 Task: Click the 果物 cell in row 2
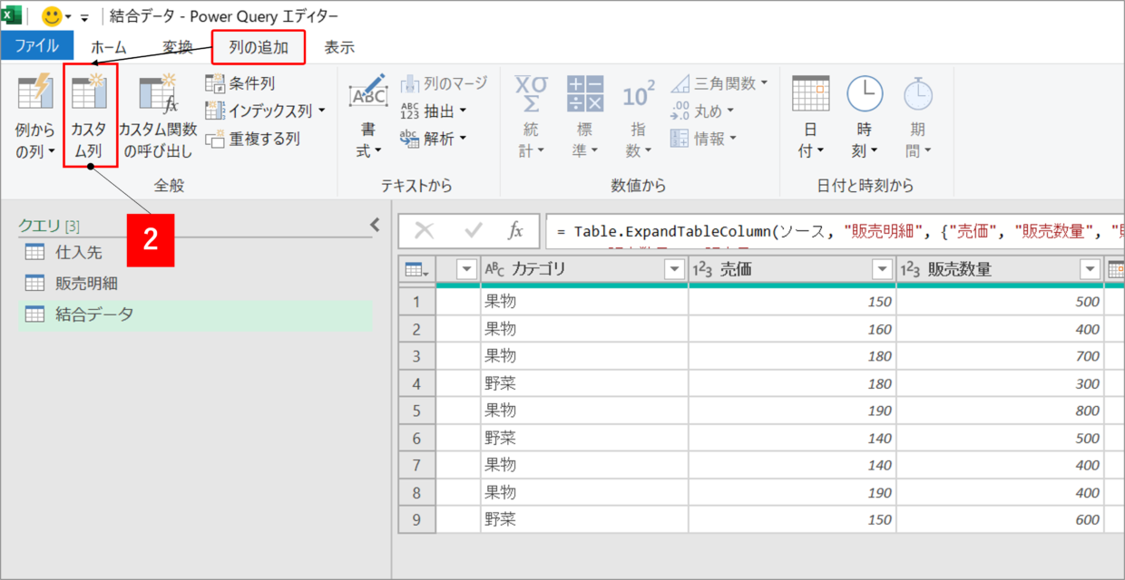coord(584,329)
